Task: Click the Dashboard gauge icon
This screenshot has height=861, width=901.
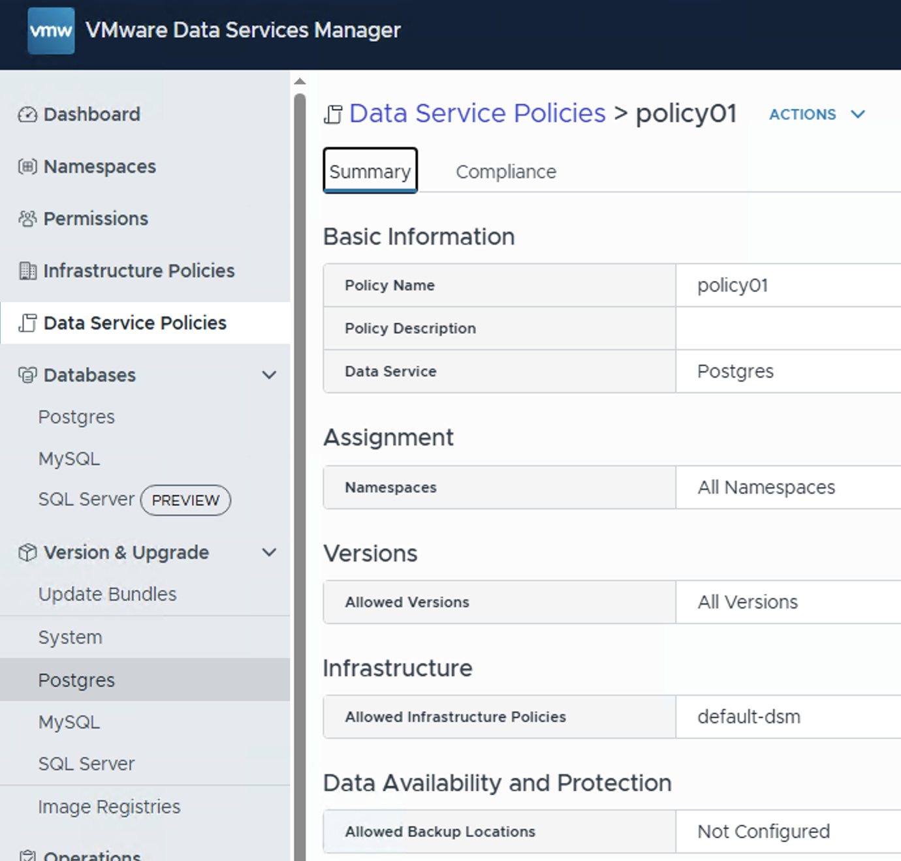Action: (x=27, y=115)
